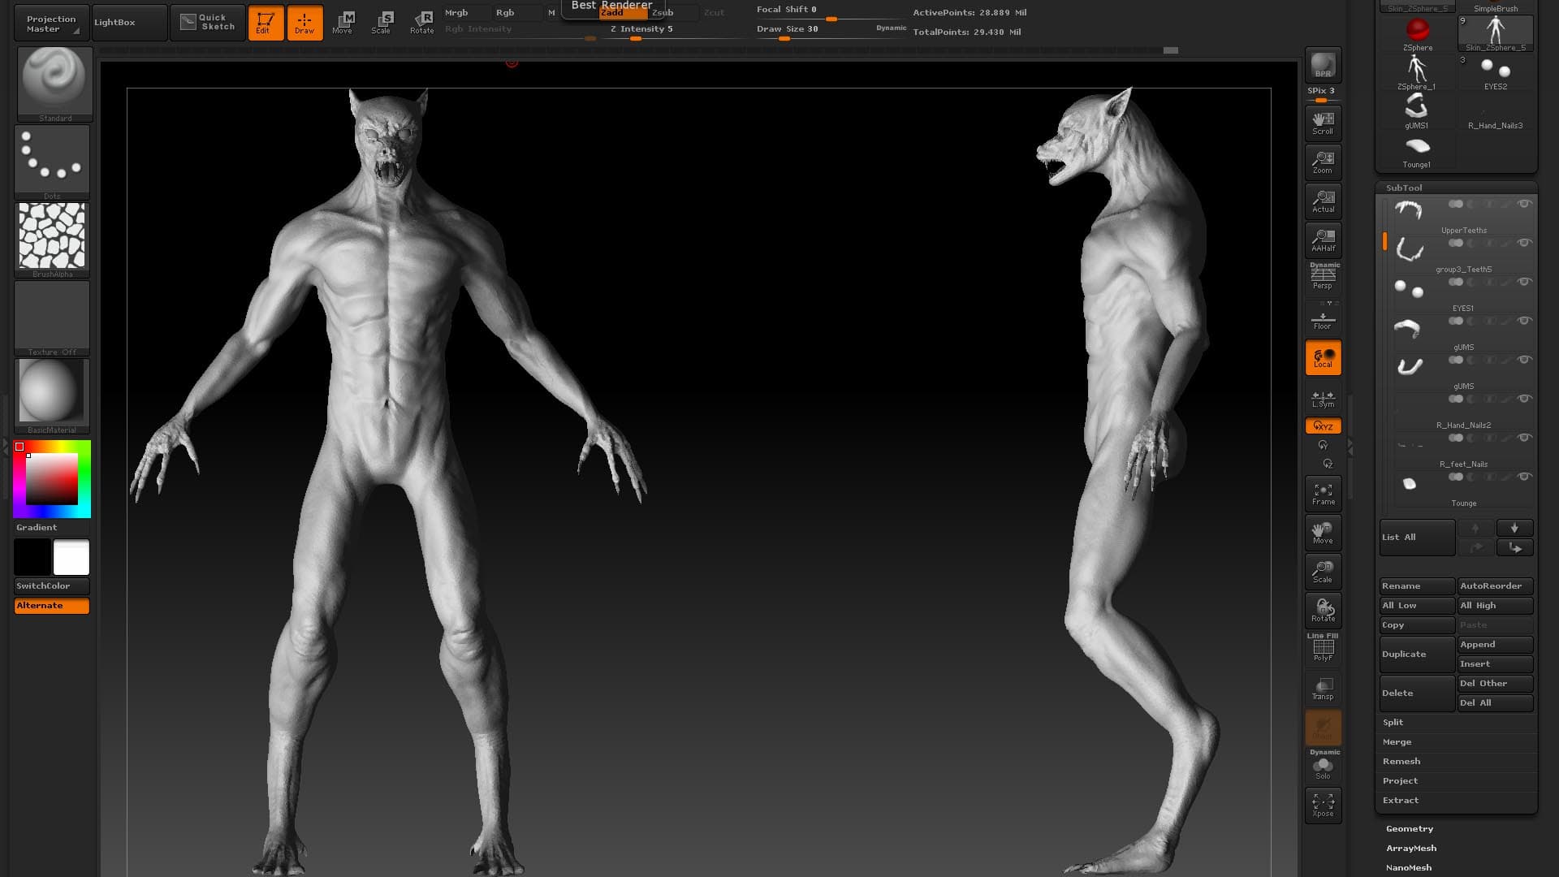Viewport: 1559px width, 877px height.
Task: Click the AAHalf antialiased half-size icon
Action: coord(1323,240)
